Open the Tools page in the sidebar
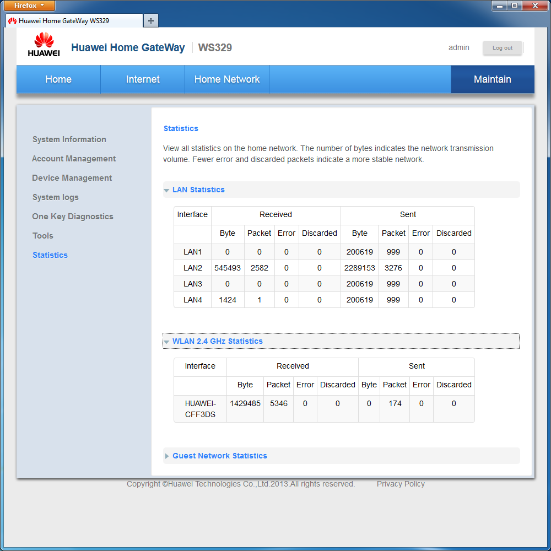This screenshot has height=551, width=551. click(x=43, y=236)
